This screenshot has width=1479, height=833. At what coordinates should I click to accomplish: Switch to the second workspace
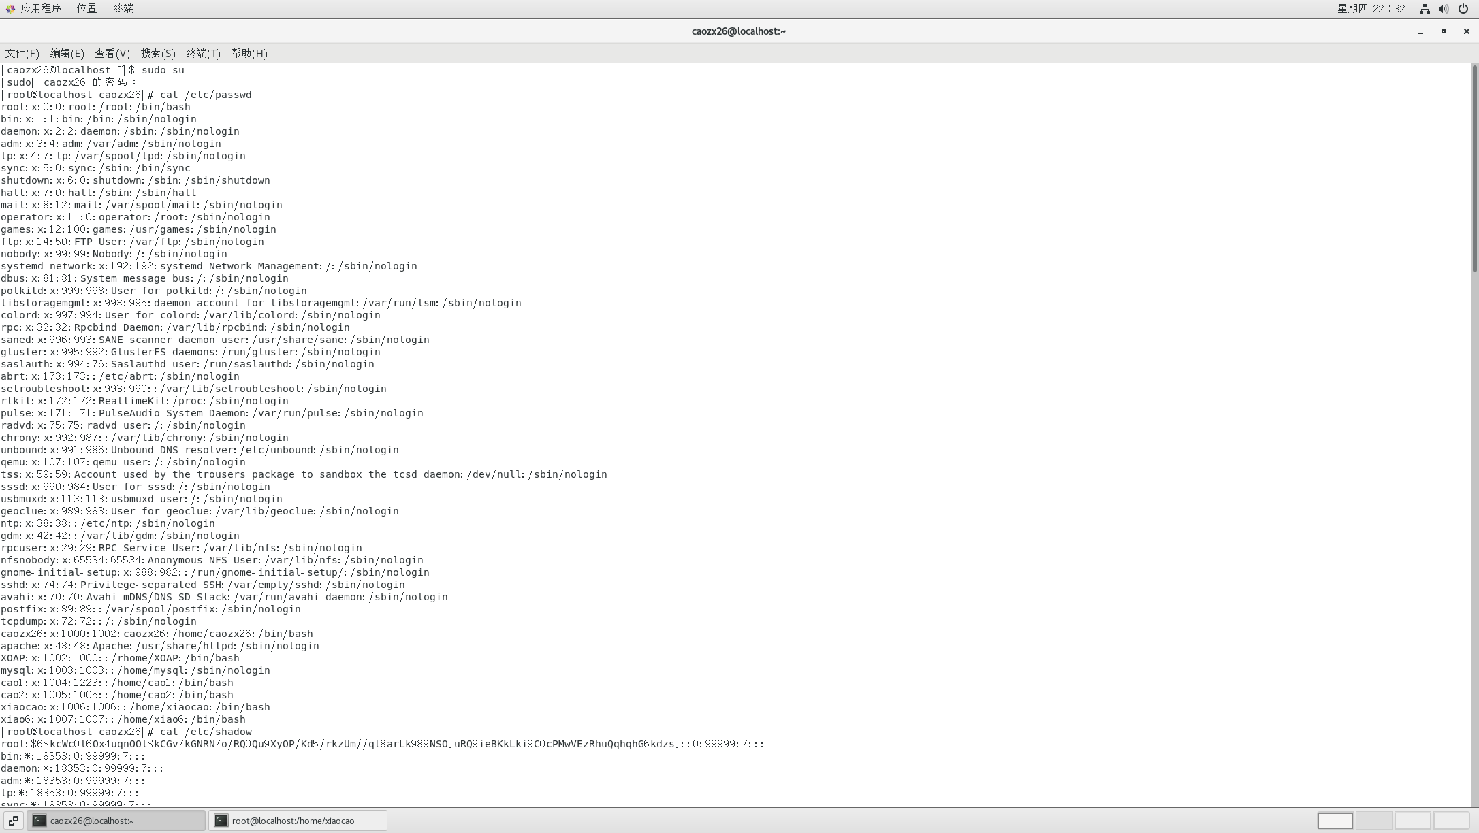click(1373, 821)
